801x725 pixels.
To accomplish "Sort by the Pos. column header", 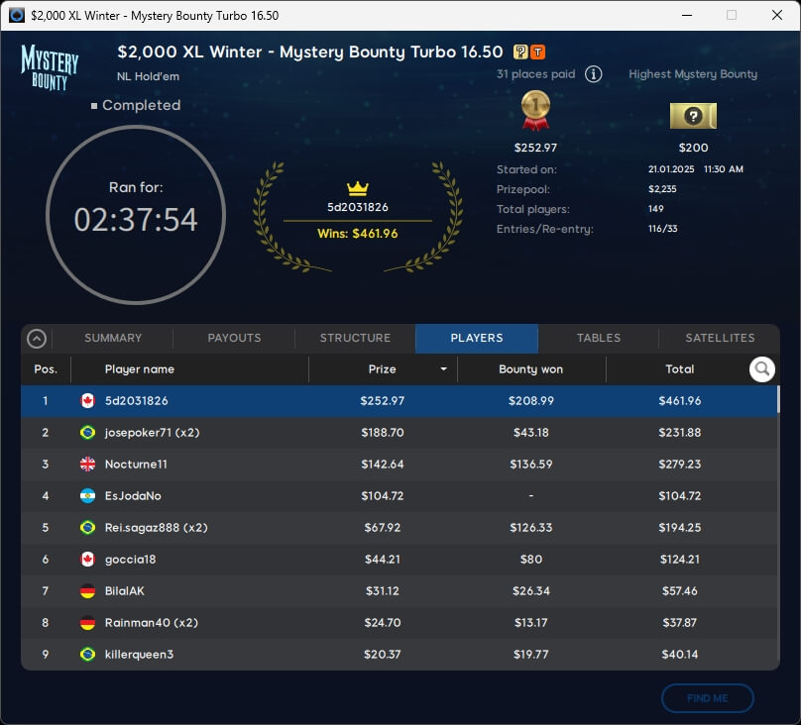I will click(46, 368).
